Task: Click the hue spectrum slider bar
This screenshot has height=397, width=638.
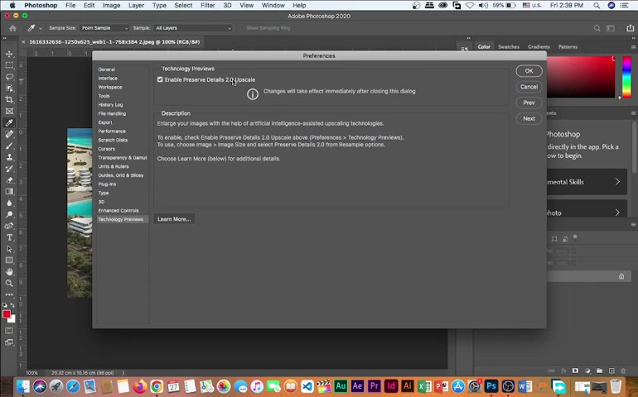Action: point(626,77)
